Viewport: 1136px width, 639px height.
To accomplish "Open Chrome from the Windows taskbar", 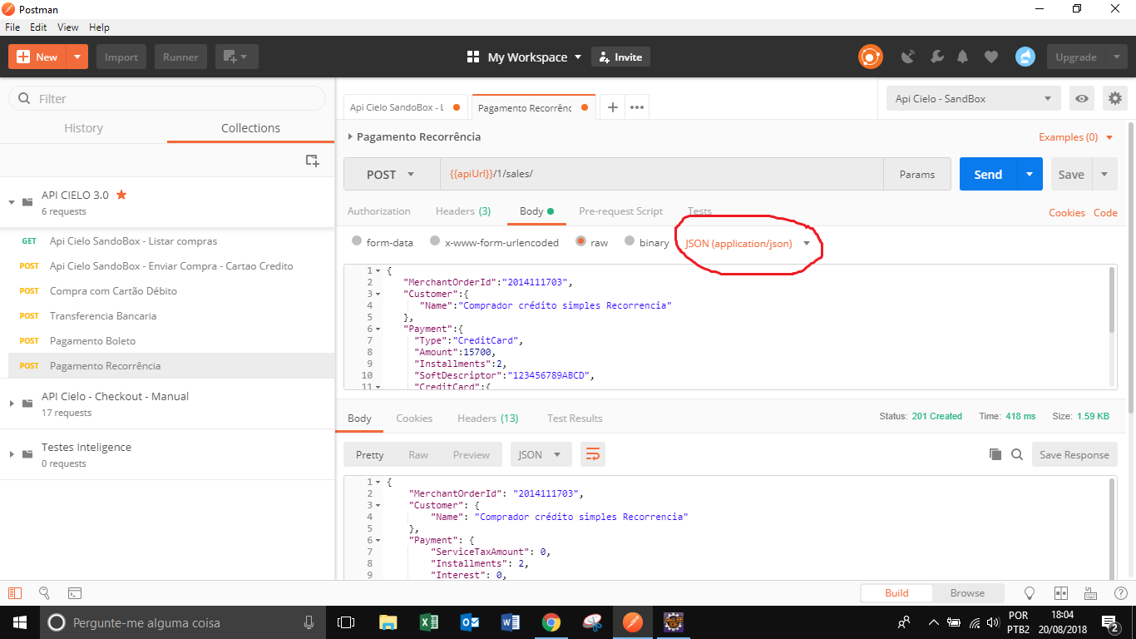I will tap(551, 622).
